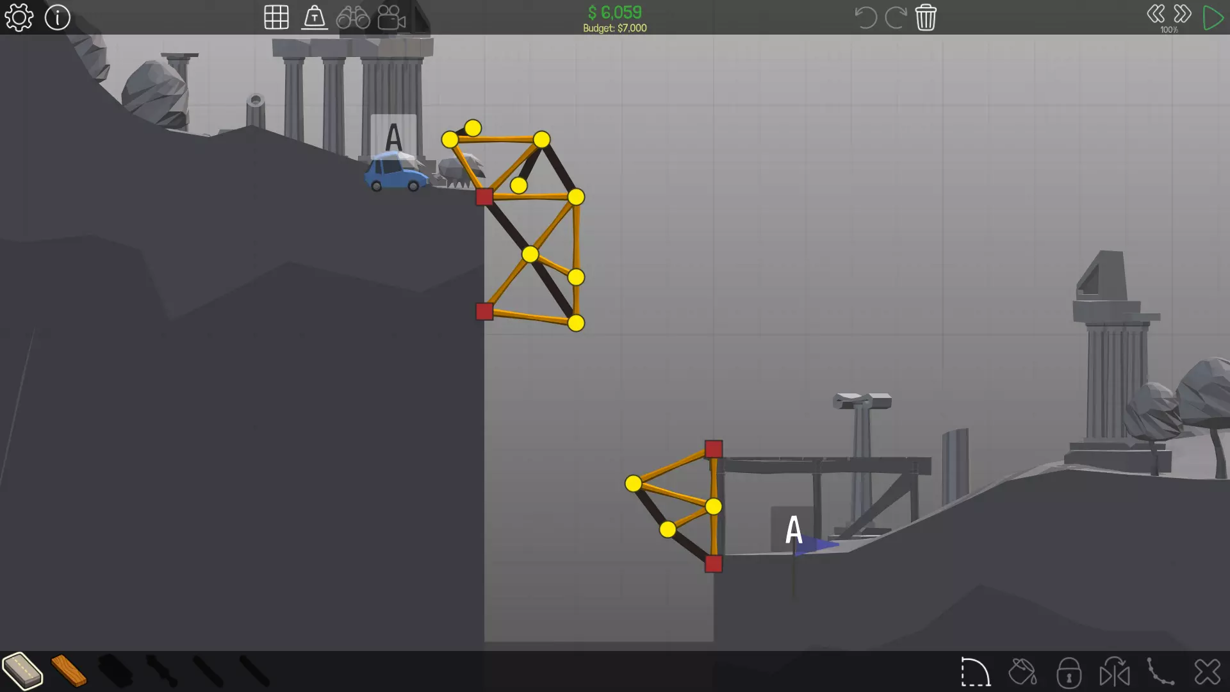Open the settings gear menu
Image resolution: width=1230 pixels, height=692 pixels.
(19, 17)
